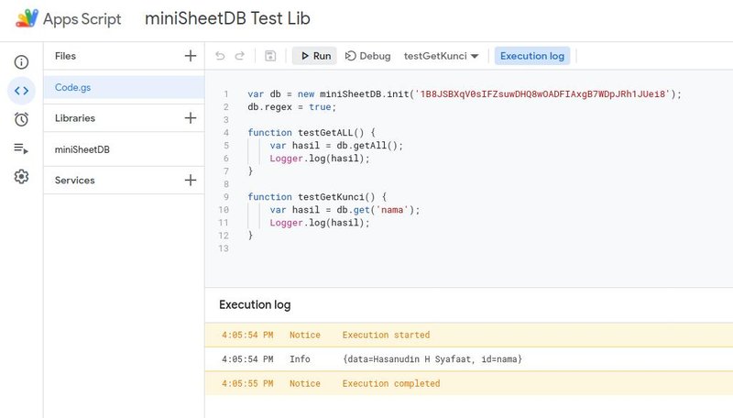Run the selected function
This screenshot has width=733, height=418.
(314, 56)
